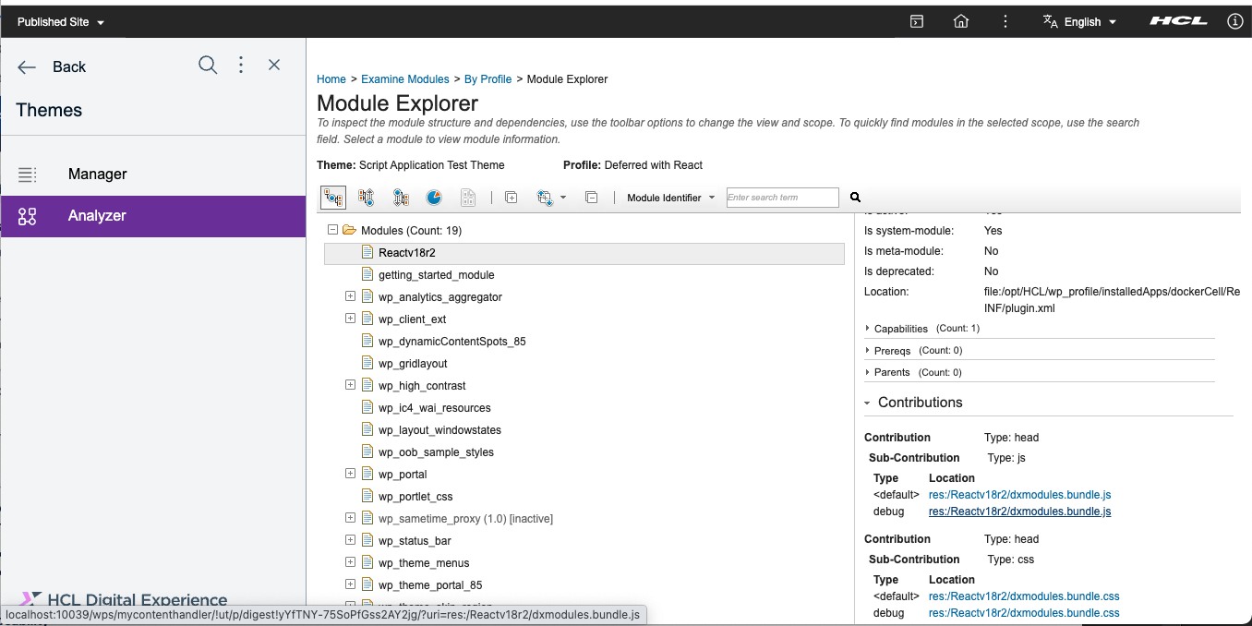This screenshot has width=1252, height=626.
Task: Click the home icon in top bar
Action: pos(961,21)
